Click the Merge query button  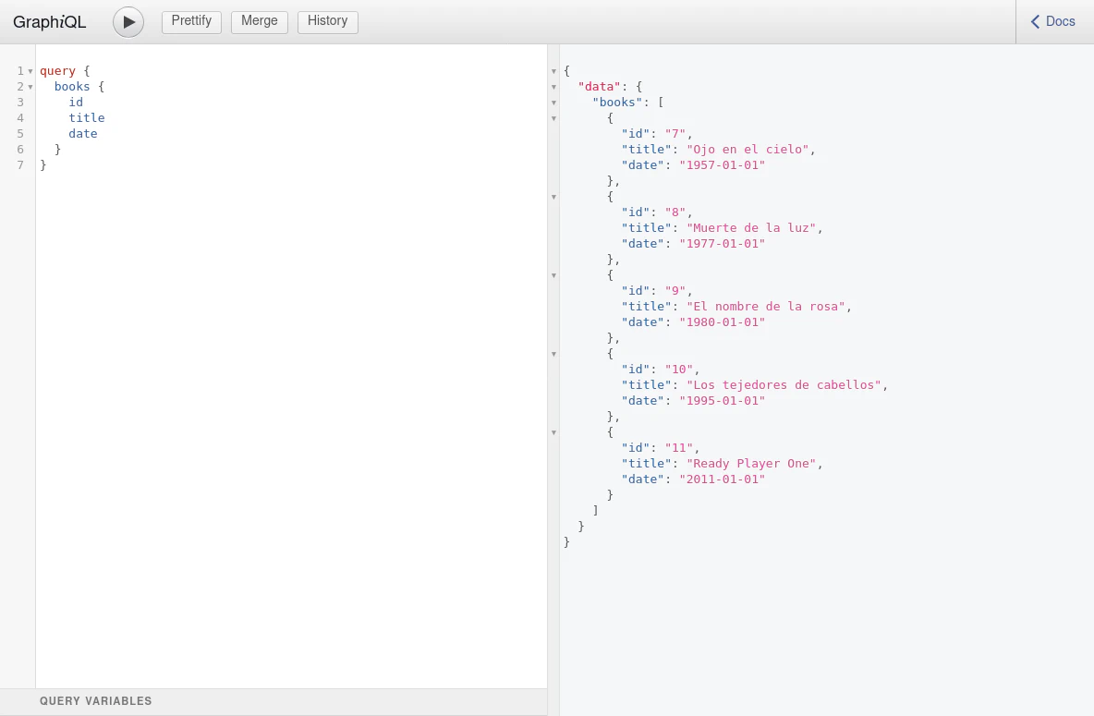(259, 21)
